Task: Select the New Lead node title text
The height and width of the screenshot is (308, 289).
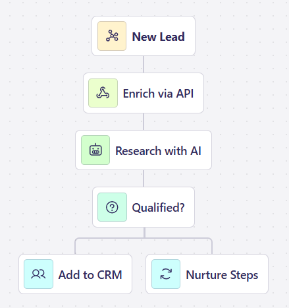Action: [x=158, y=36]
